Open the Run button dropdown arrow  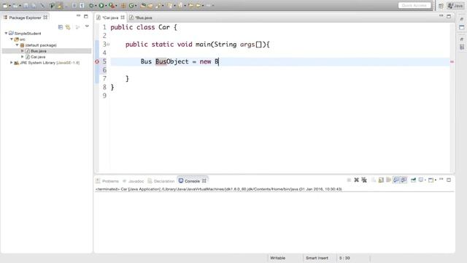pos(106,6)
